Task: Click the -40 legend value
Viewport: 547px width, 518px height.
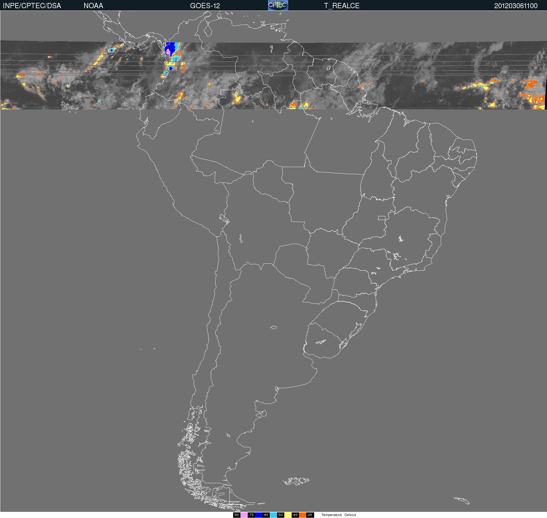Action: coord(295,515)
